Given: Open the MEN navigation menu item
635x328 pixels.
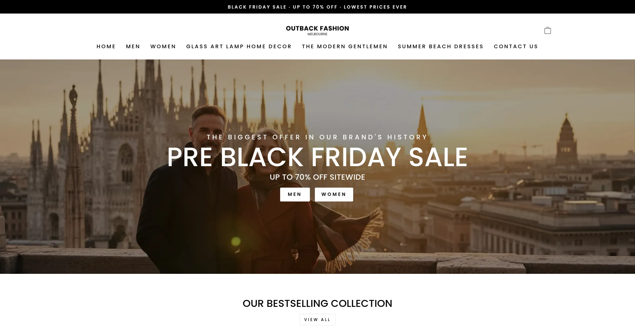Looking at the screenshot, I should coord(133,47).
